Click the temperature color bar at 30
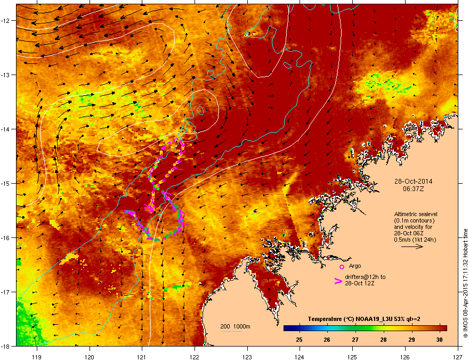Screen dimensions: 469x362 click(x=439, y=328)
